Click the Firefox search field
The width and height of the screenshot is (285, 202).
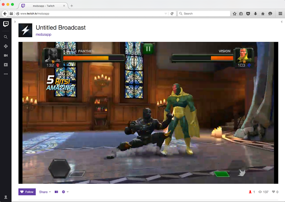(x=204, y=13)
